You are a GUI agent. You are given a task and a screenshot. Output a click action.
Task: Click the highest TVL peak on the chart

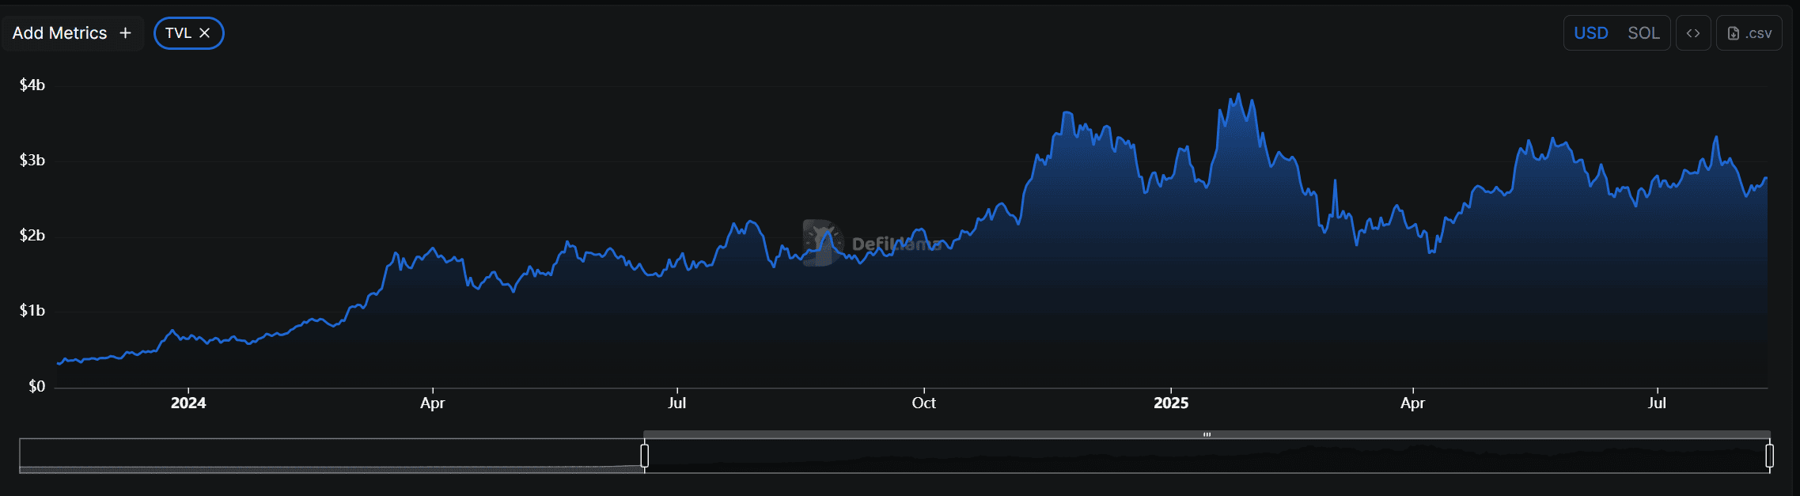tap(1238, 95)
